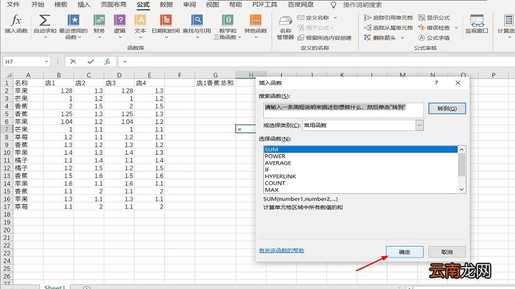Select IF in function list
The image size is (515, 289).
point(360,170)
